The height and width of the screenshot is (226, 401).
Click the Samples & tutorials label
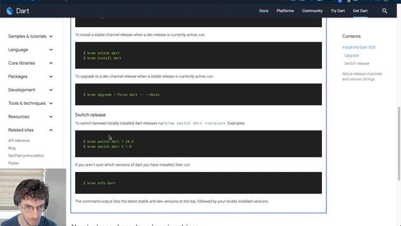[28, 36]
